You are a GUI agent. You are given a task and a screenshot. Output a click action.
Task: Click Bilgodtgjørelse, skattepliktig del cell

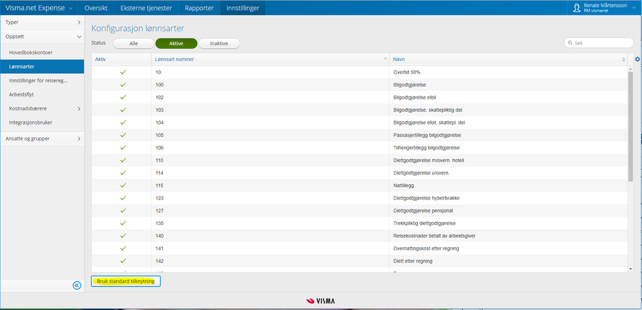click(x=508, y=110)
